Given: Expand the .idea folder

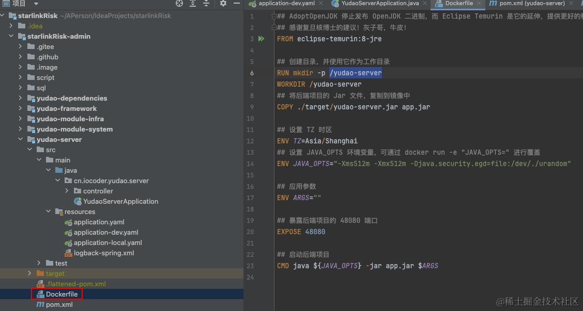Looking at the screenshot, I should pyautogui.click(x=11, y=26).
